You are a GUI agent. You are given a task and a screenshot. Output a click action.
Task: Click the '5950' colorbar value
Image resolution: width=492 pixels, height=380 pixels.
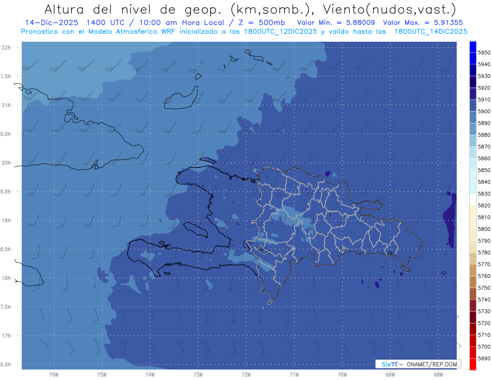point(484,52)
